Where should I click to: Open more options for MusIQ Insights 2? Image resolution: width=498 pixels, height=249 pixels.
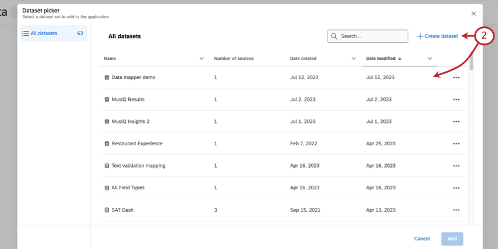(x=456, y=121)
